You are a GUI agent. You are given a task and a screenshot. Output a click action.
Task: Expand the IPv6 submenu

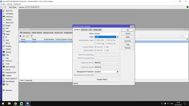click(17, 40)
